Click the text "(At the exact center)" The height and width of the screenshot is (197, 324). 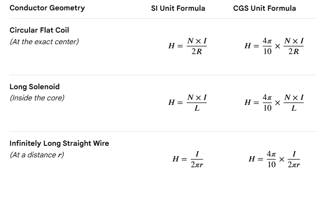(x=44, y=42)
